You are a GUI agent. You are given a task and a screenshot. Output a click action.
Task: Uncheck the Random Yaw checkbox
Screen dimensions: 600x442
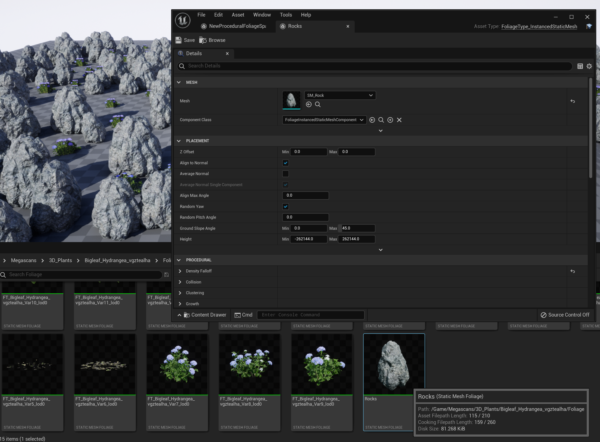click(285, 206)
